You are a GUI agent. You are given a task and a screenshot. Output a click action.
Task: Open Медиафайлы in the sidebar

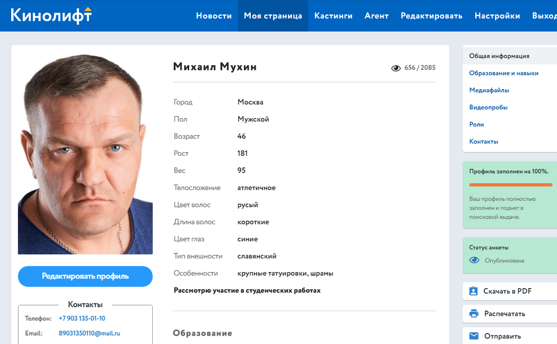pyautogui.click(x=489, y=90)
